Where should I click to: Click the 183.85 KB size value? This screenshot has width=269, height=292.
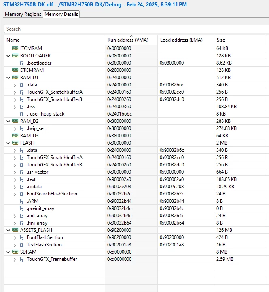(x=226, y=179)
